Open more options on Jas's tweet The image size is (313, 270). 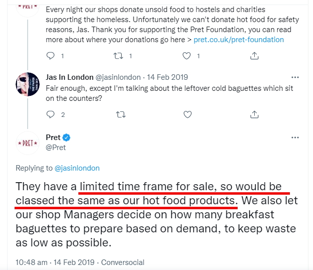coord(295,77)
